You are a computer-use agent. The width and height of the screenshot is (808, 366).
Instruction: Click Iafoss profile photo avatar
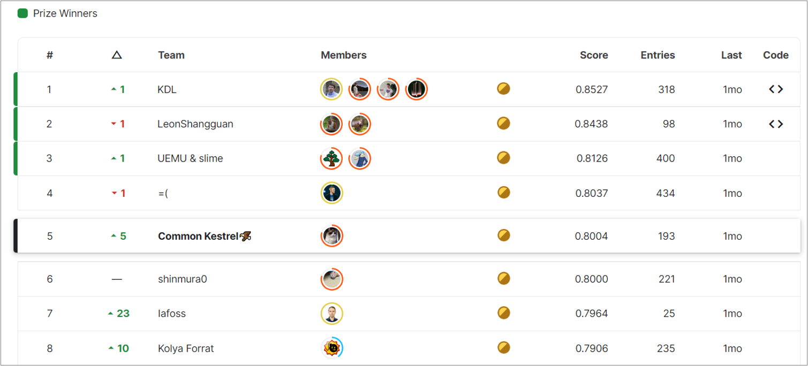click(332, 314)
